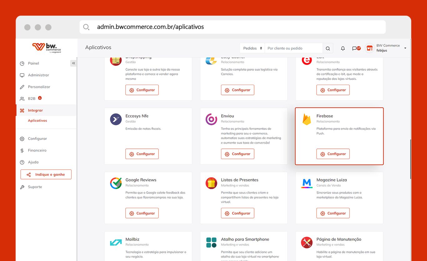Image resolution: width=427 pixels, height=261 pixels.
Task: Click the Google Reviews app icon
Action: coord(116,183)
